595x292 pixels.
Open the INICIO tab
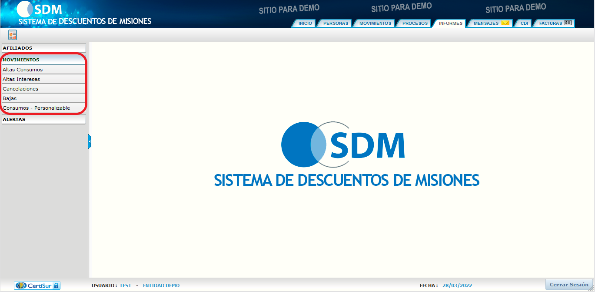coord(305,23)
